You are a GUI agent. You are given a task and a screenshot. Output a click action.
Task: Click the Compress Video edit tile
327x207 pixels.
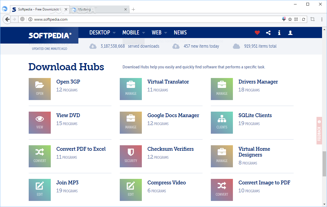click(x=131, y=190)
